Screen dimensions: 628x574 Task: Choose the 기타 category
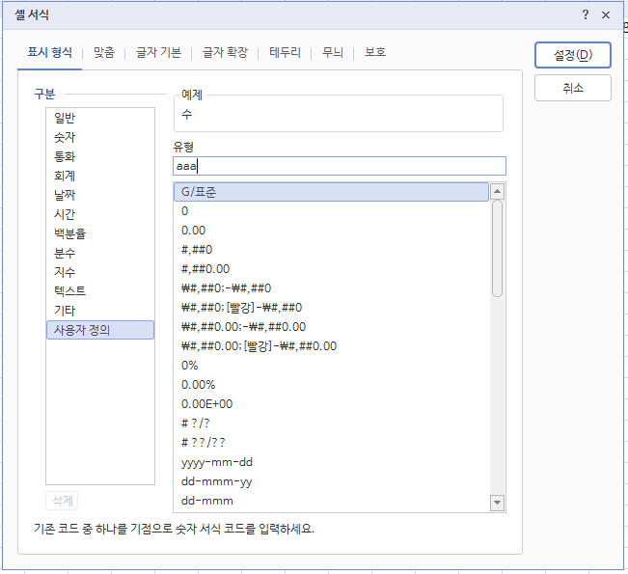point(100,311)
